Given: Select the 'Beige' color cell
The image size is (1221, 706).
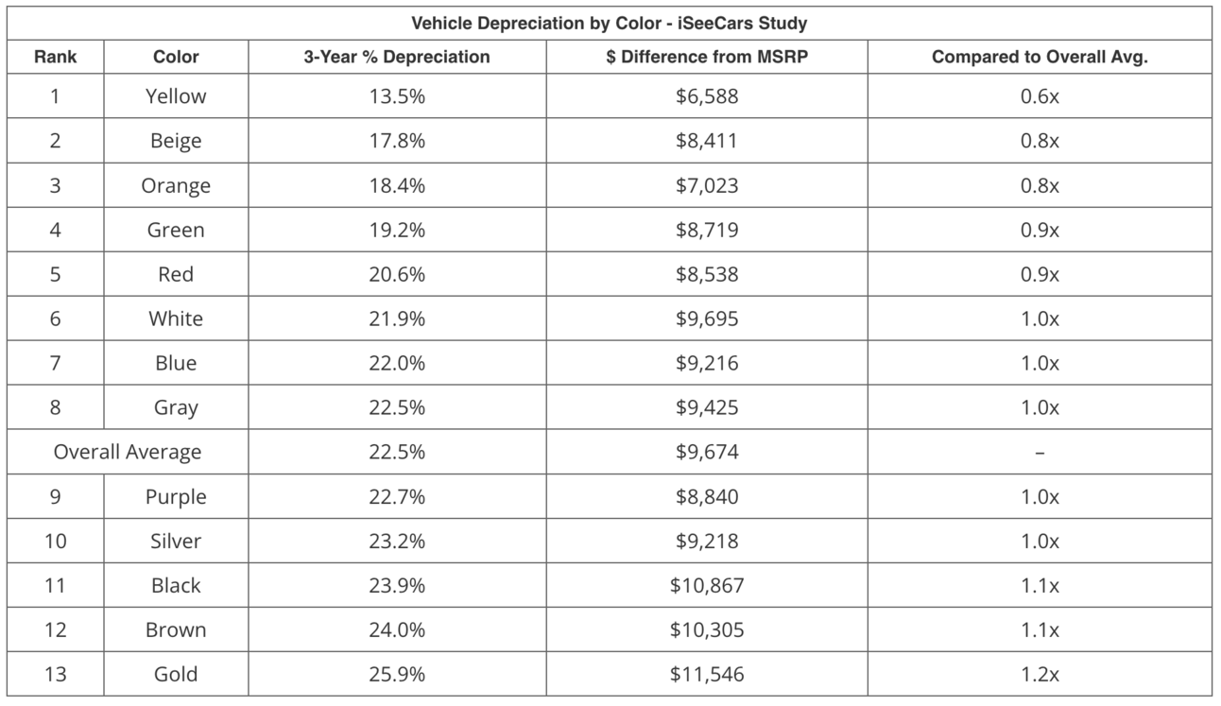Looking at the screenshot, I should pos(176,141).
